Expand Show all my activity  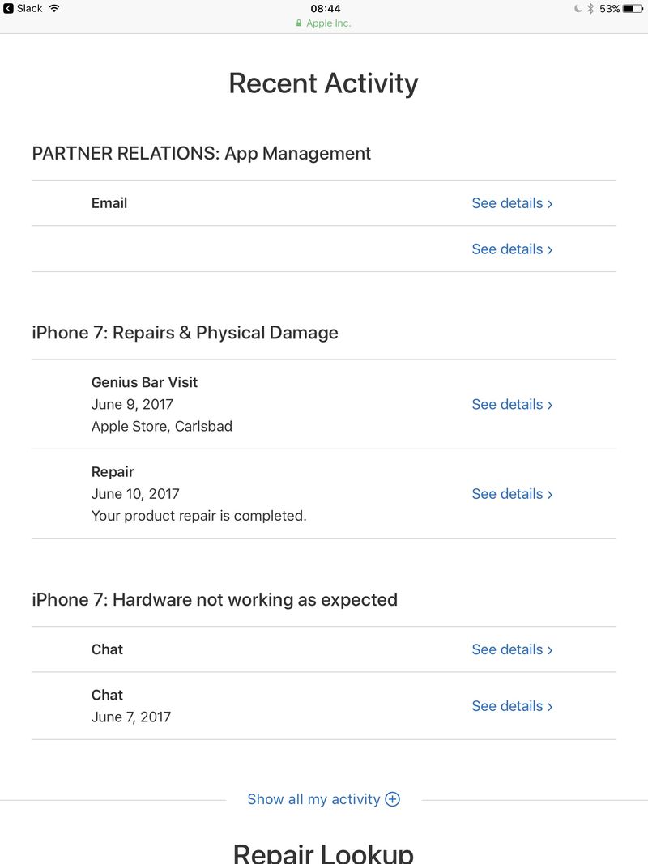pos(323,799)
